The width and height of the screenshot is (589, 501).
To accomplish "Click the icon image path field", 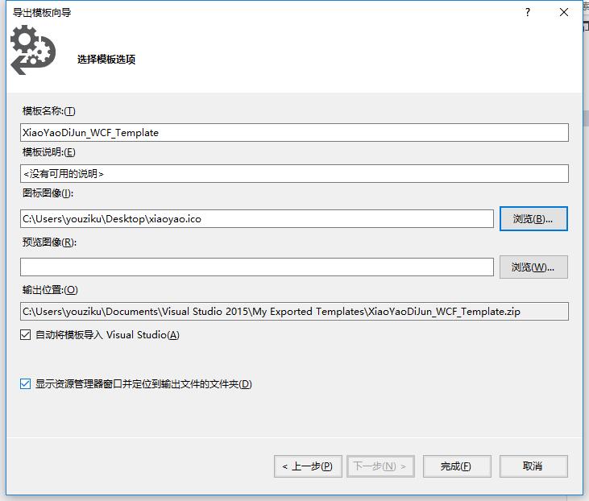I will 257,218.
